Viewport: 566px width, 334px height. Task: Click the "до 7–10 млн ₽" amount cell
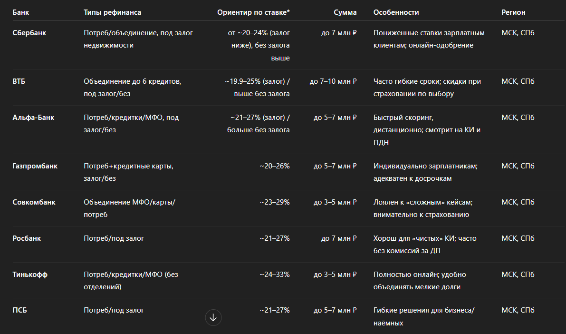coord(333,81)
